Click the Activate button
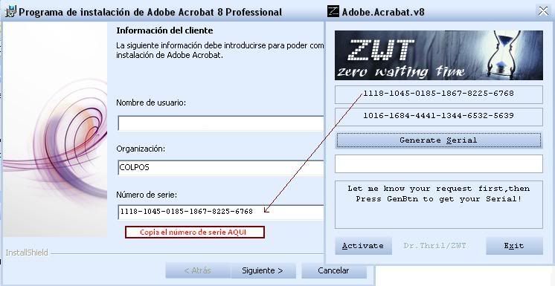The width and height of the screenshot is (555, 286). point(363,246)
